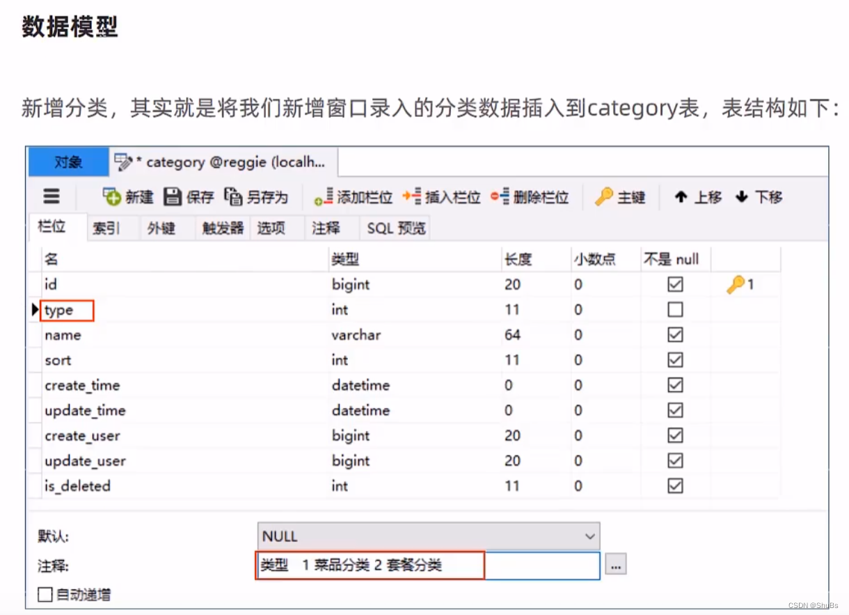Move field down with 下移 icon

click(761, 197)
